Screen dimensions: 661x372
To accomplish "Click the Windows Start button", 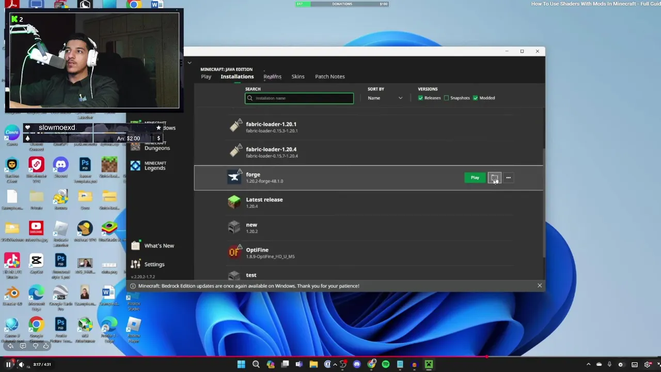I will click(x=241, y=364).
